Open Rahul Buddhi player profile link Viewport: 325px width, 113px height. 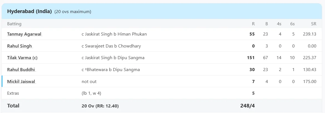tap(22, 70)
